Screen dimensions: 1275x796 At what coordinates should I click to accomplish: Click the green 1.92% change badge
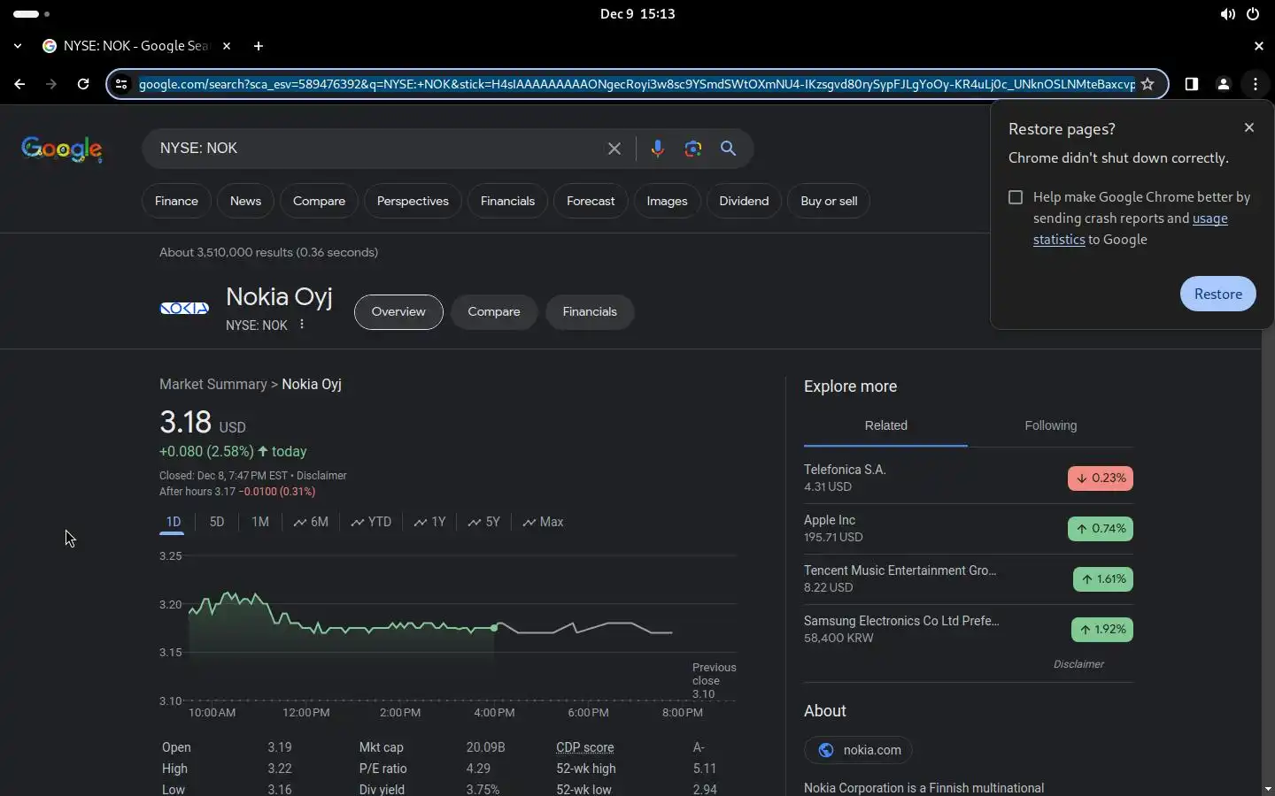[x=1102, y=629]
